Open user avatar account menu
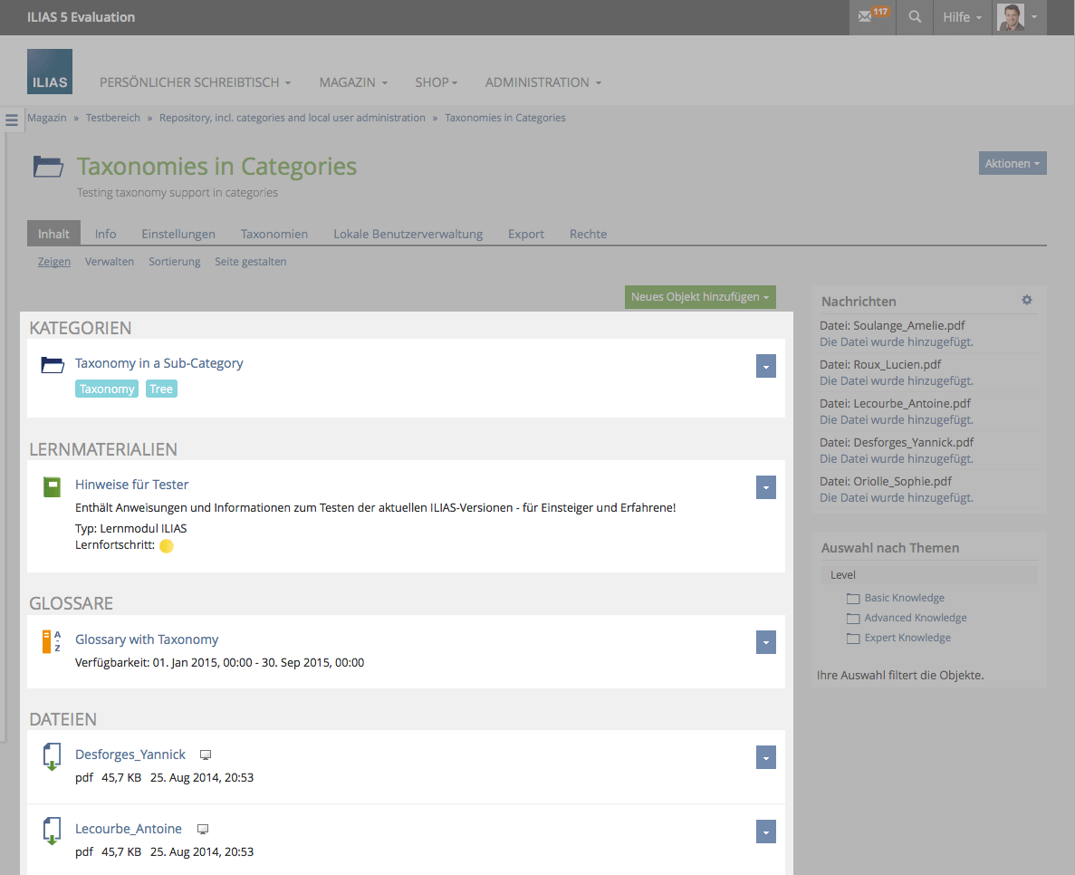1075x875 pixels. (x=1019, y=17)
